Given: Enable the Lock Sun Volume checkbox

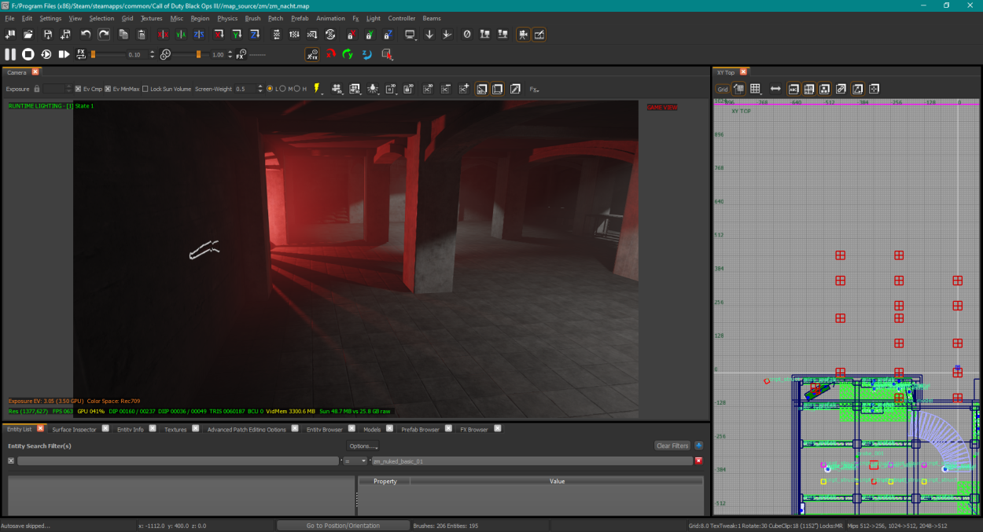Looking at the screenshot, I should pyautogui.click(x=145, y=89).
